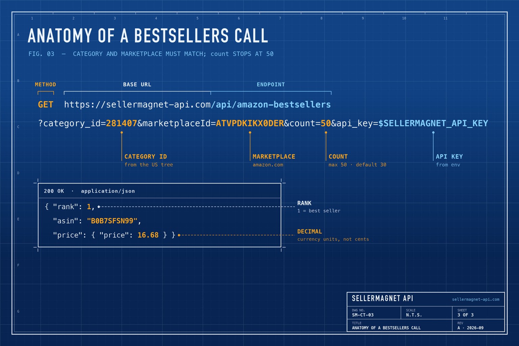Click the price value '16.68'
The image size is (519, 346).
[148, 235]
